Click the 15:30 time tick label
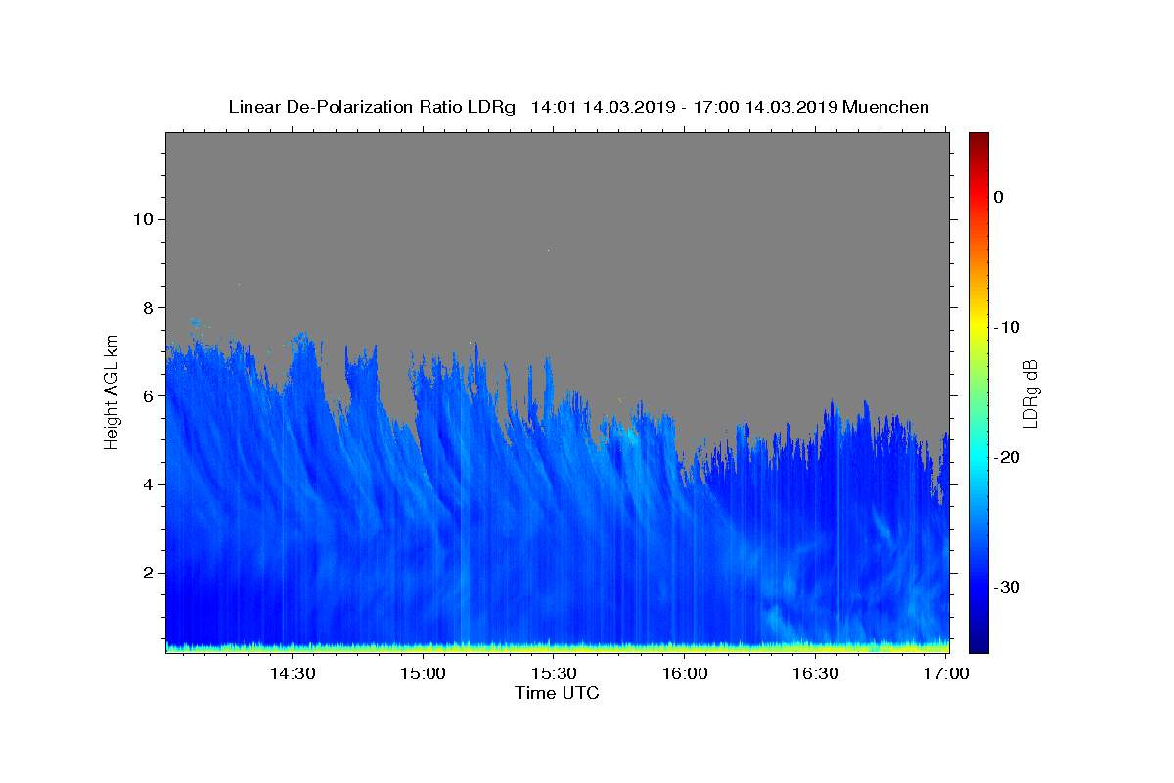The height and width of the screenshot is (783, 1174). click(554, 673)
